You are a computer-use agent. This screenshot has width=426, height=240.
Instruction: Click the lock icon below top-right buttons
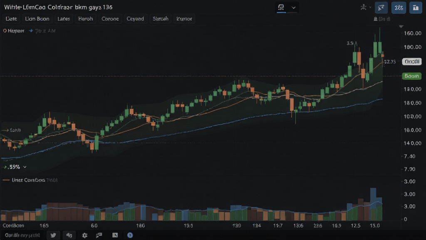tap(376, 19)
